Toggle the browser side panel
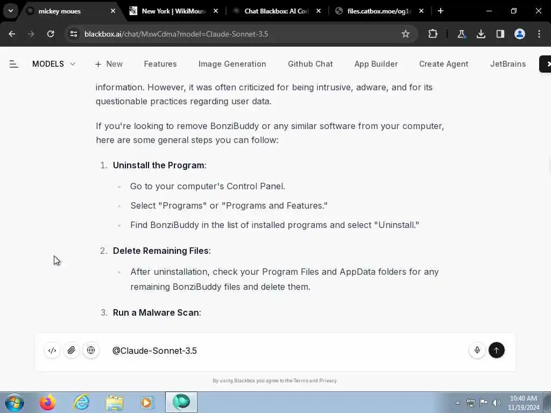551x413 pixels. tap(500, 34)
